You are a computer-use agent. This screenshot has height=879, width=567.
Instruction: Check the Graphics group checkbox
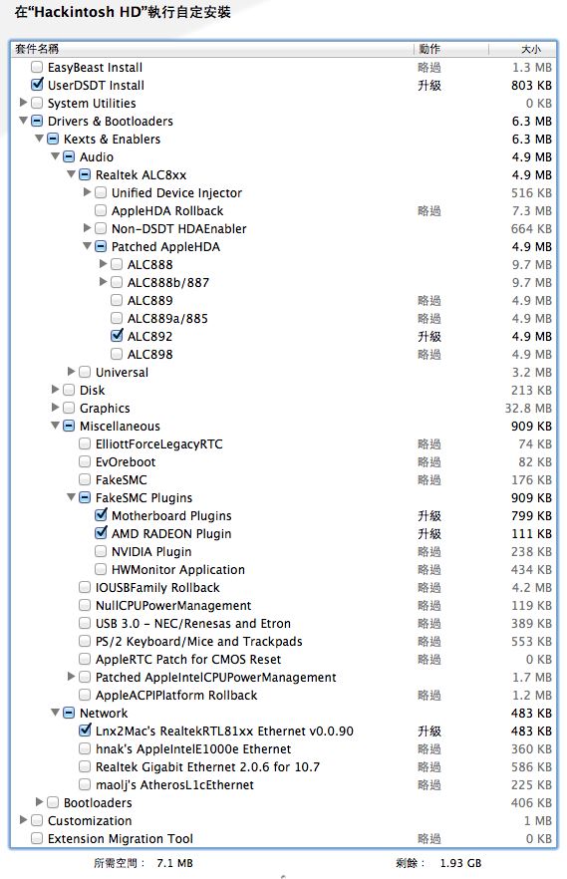point(69,409)
